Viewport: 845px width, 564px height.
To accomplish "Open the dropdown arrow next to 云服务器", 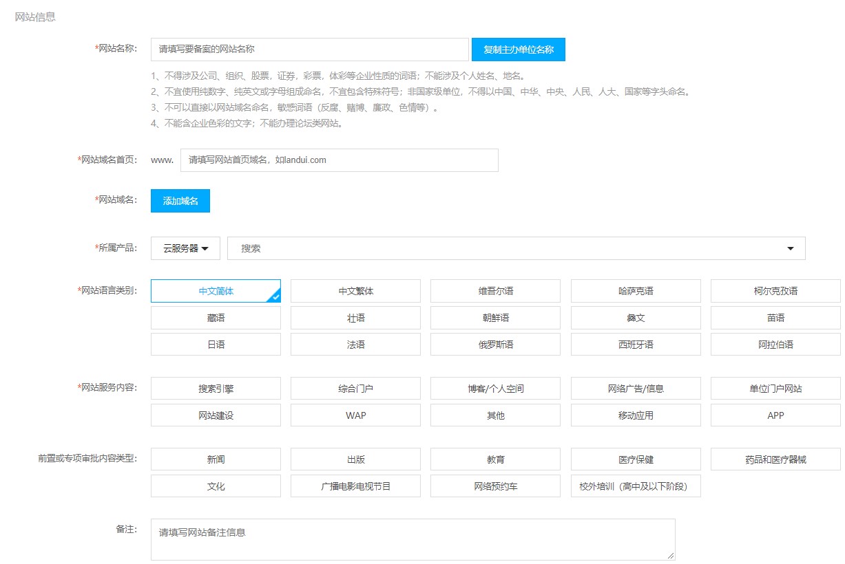I will click(x=209, y=248).
